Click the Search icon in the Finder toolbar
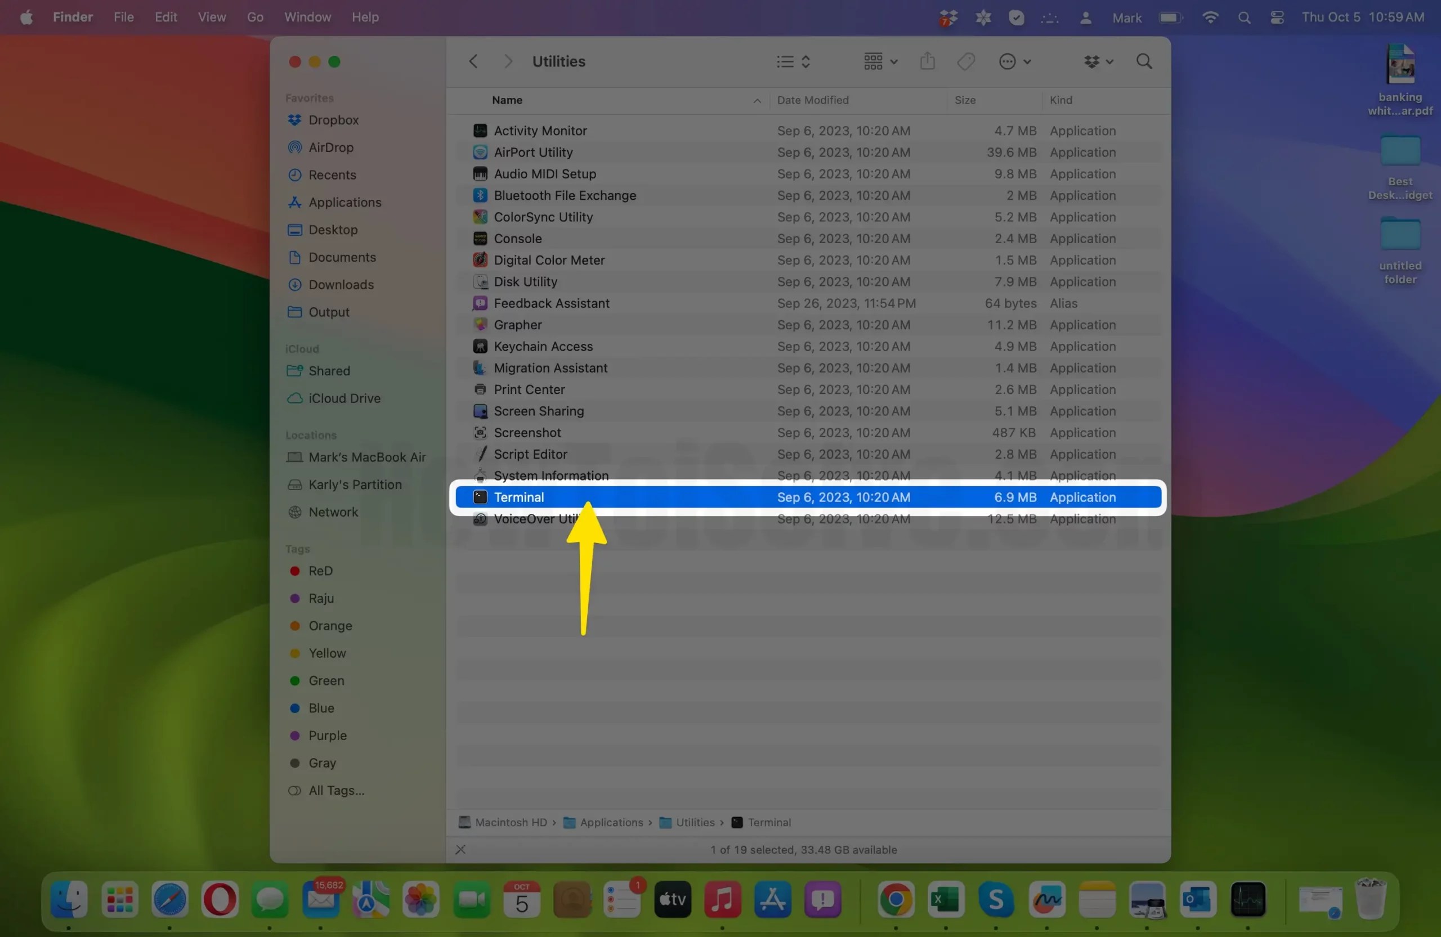This screenshot has height=937, width=1441. (x=1143, y=61)
